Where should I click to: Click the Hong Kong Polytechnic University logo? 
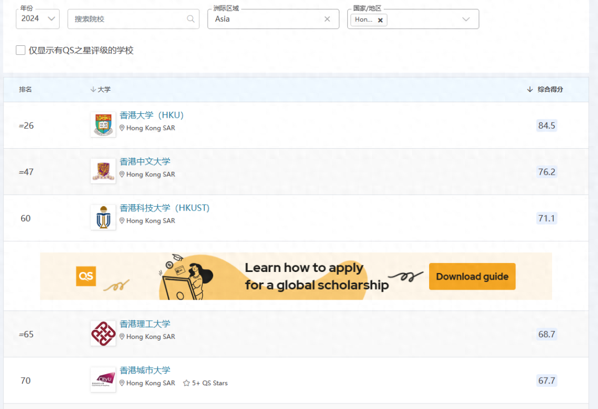[103, 334]
